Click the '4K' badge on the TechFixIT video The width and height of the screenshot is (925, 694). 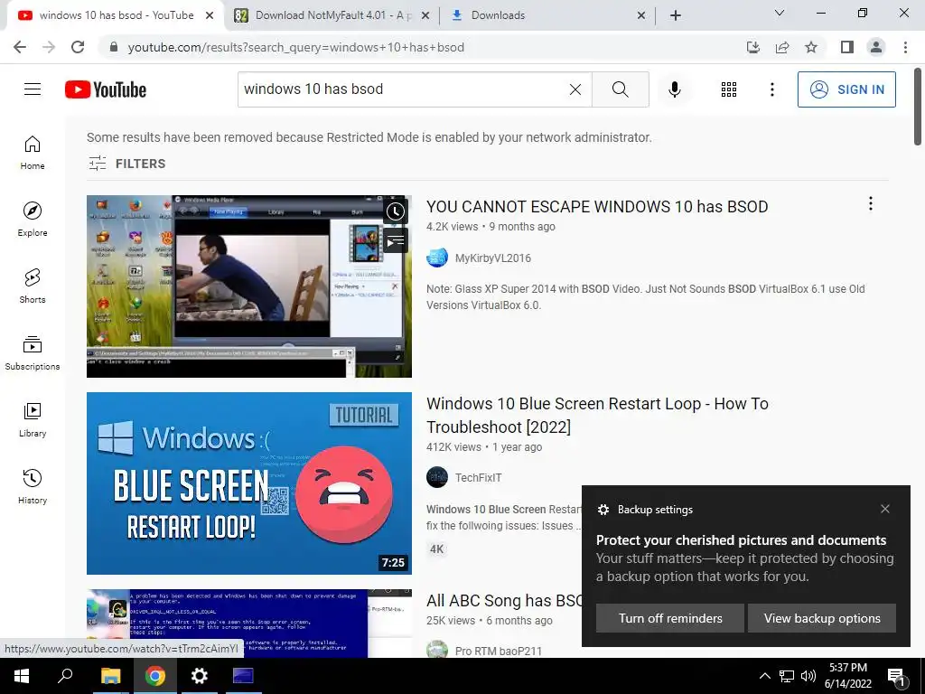(436, 549)
